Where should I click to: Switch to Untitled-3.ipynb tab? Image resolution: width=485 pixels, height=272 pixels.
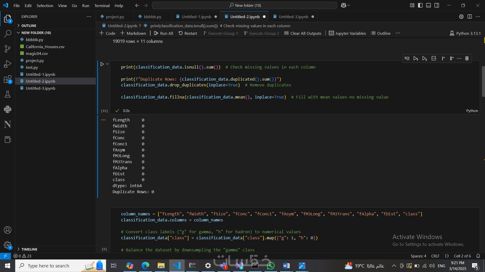[293, 17]
